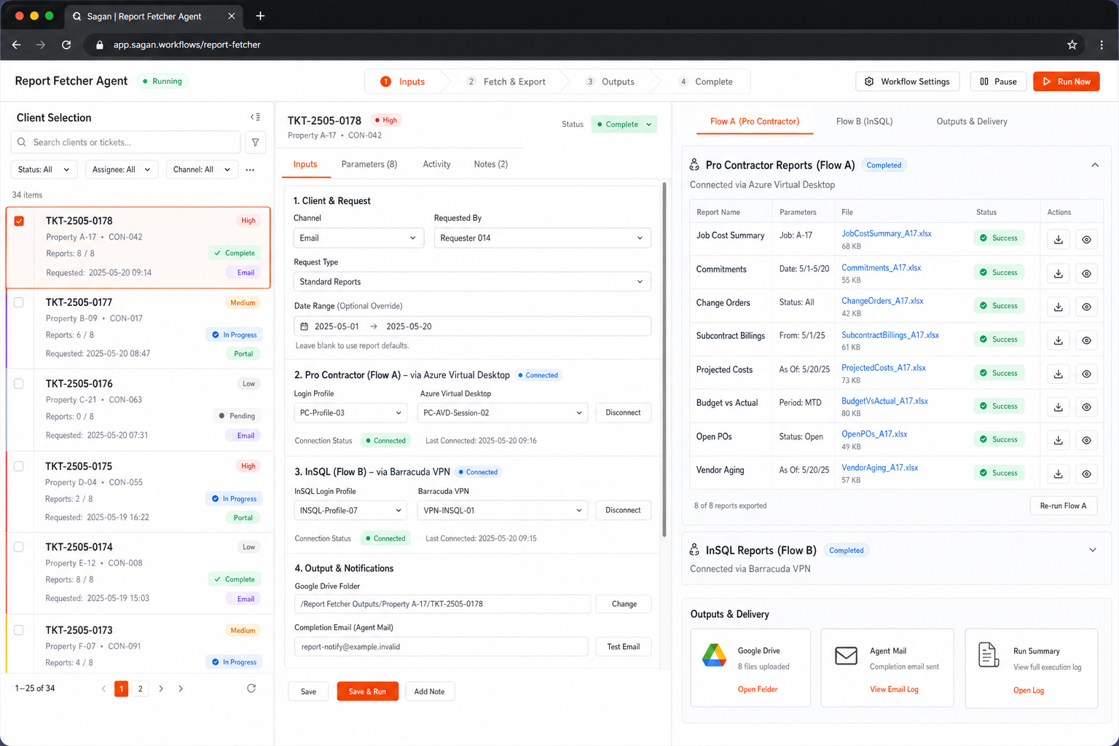The height and width of the screenshot is (746, 1119).
Task: Open the VPN-INSQL-01 dropdown
Action: 503,511
